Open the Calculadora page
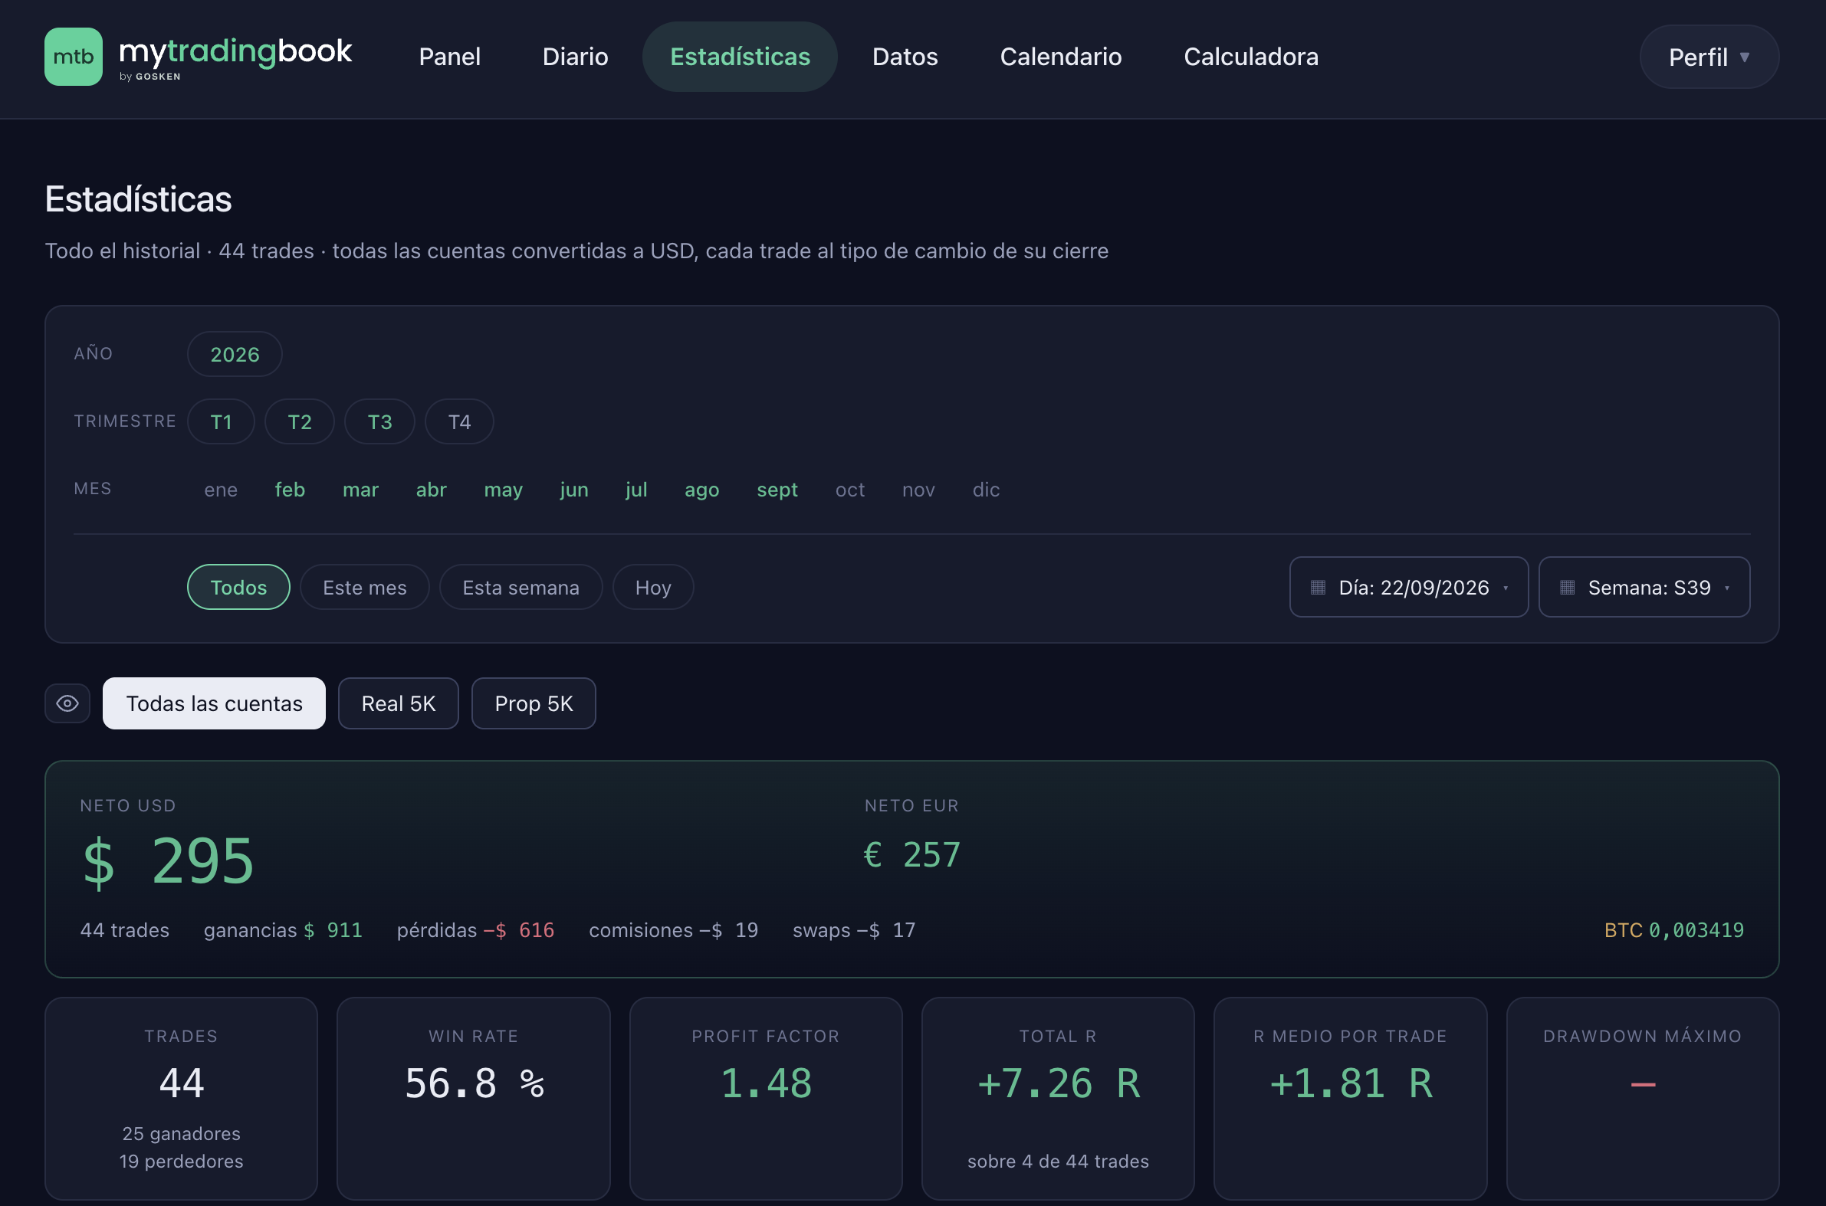This screenshot has height=1206, width=1826. point(1250,57)
